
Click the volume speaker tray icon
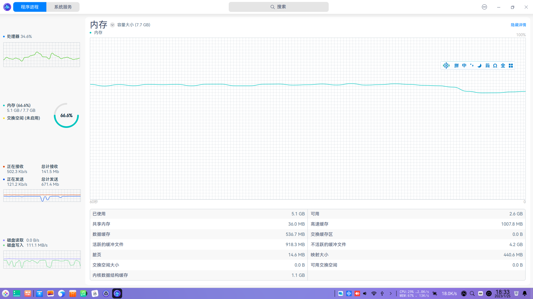coord(365,293)
